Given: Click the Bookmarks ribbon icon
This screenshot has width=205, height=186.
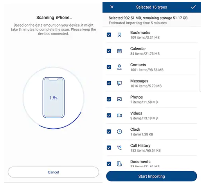Looking at the screenshot, I should pos(119,35).
